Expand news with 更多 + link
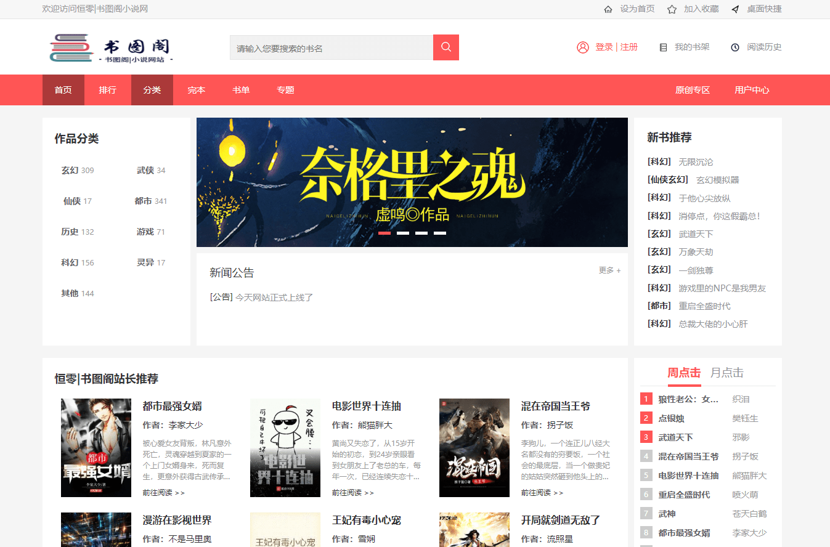This screenshot has height=547, width=830. [609, 270]
